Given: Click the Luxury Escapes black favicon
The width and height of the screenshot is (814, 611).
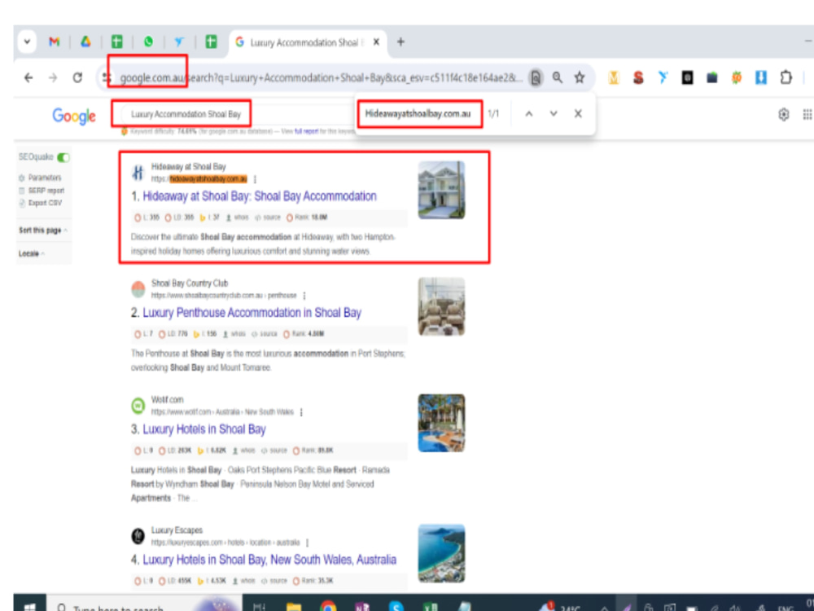Looking at the screenshot, I should (138, 536).
